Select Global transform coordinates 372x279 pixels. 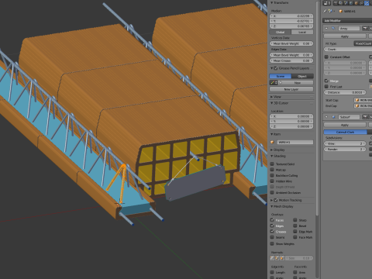pos(281,32)
